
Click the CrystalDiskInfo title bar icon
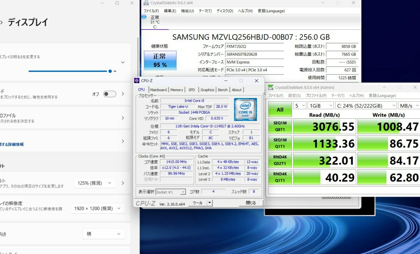(x=146, y=3)
